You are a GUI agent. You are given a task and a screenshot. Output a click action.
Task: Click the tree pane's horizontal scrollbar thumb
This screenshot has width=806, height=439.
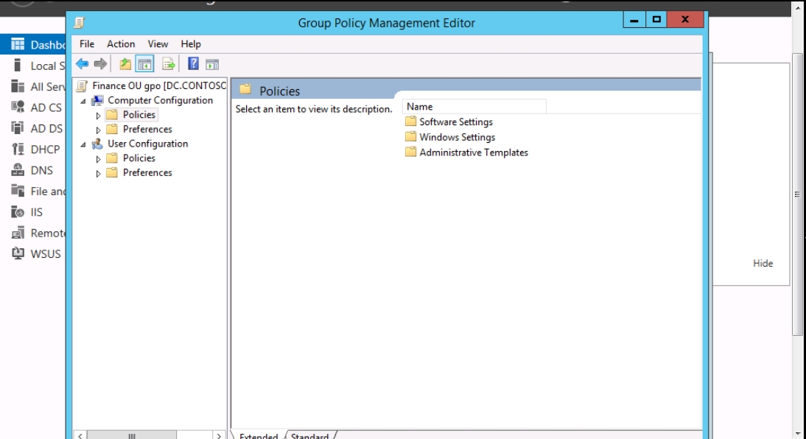(132, 435)
